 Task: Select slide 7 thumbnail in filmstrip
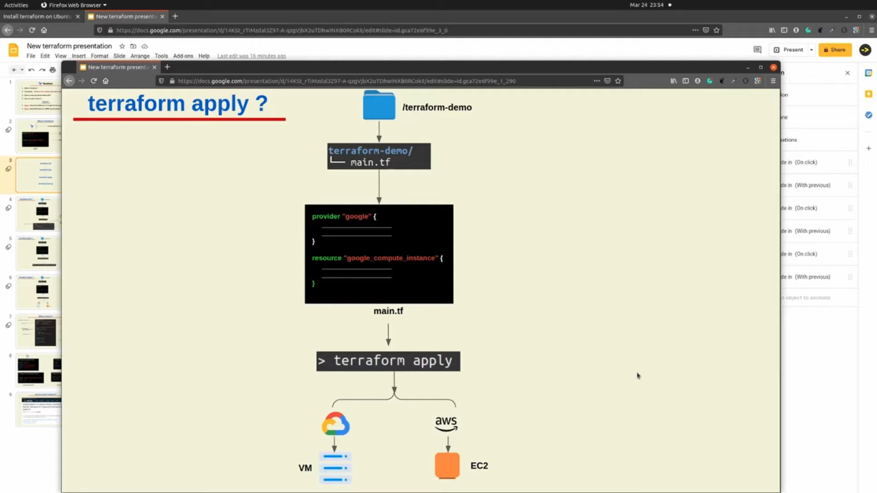point(39,331)
